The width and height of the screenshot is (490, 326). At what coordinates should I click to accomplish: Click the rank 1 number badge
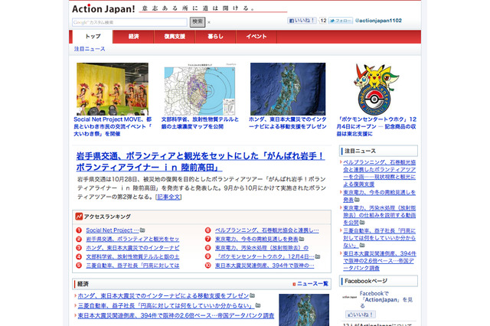click(79, 230)
